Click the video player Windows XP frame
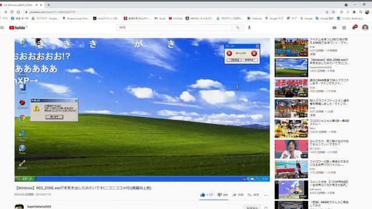Screen dimensions: 372x209 142,110
